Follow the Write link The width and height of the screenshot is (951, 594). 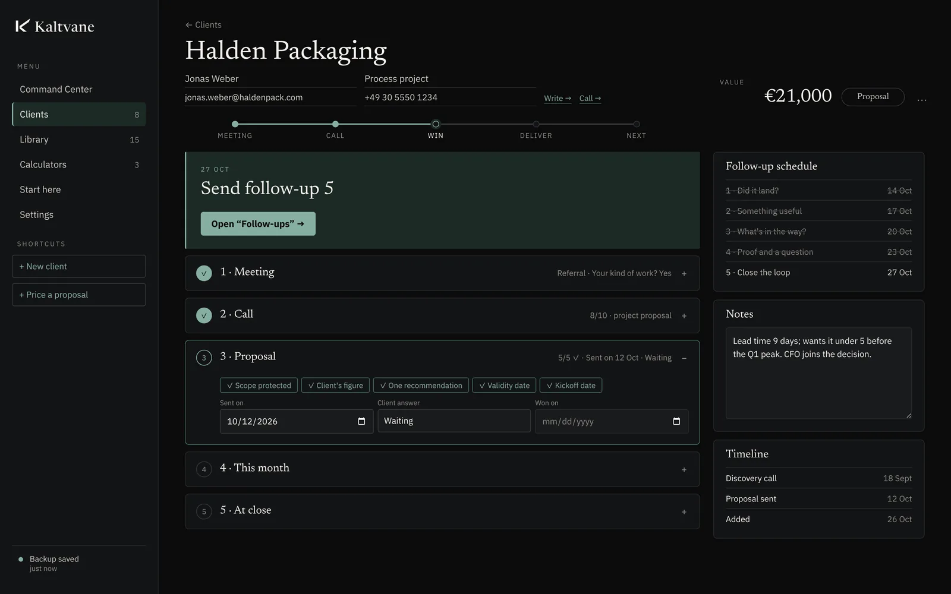[x=558, y=98]
